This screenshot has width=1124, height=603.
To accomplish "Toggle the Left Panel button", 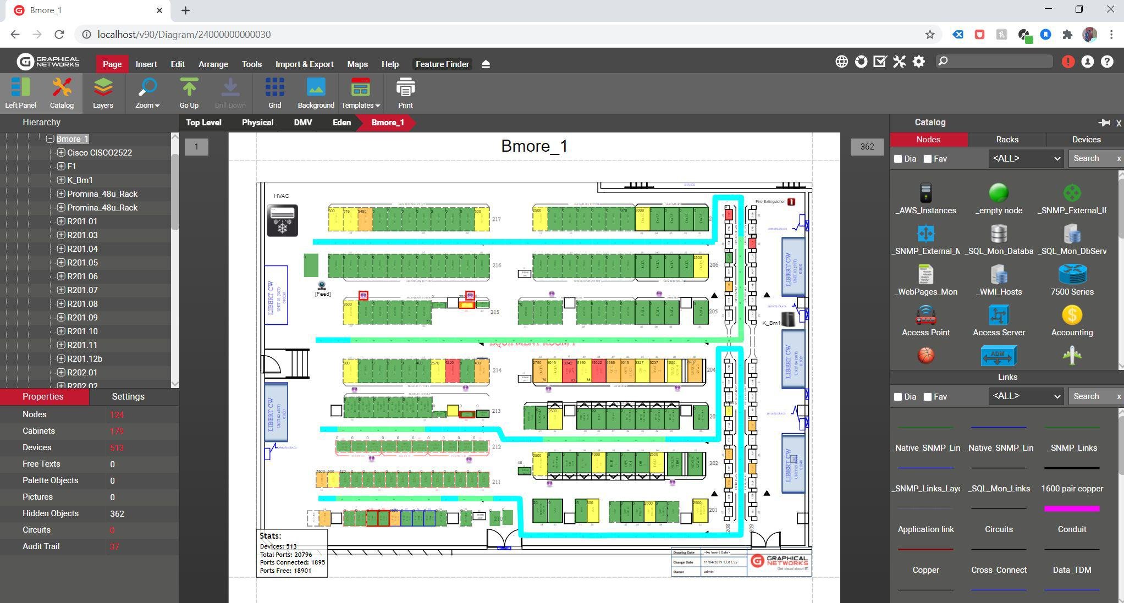I will (20, 93).
